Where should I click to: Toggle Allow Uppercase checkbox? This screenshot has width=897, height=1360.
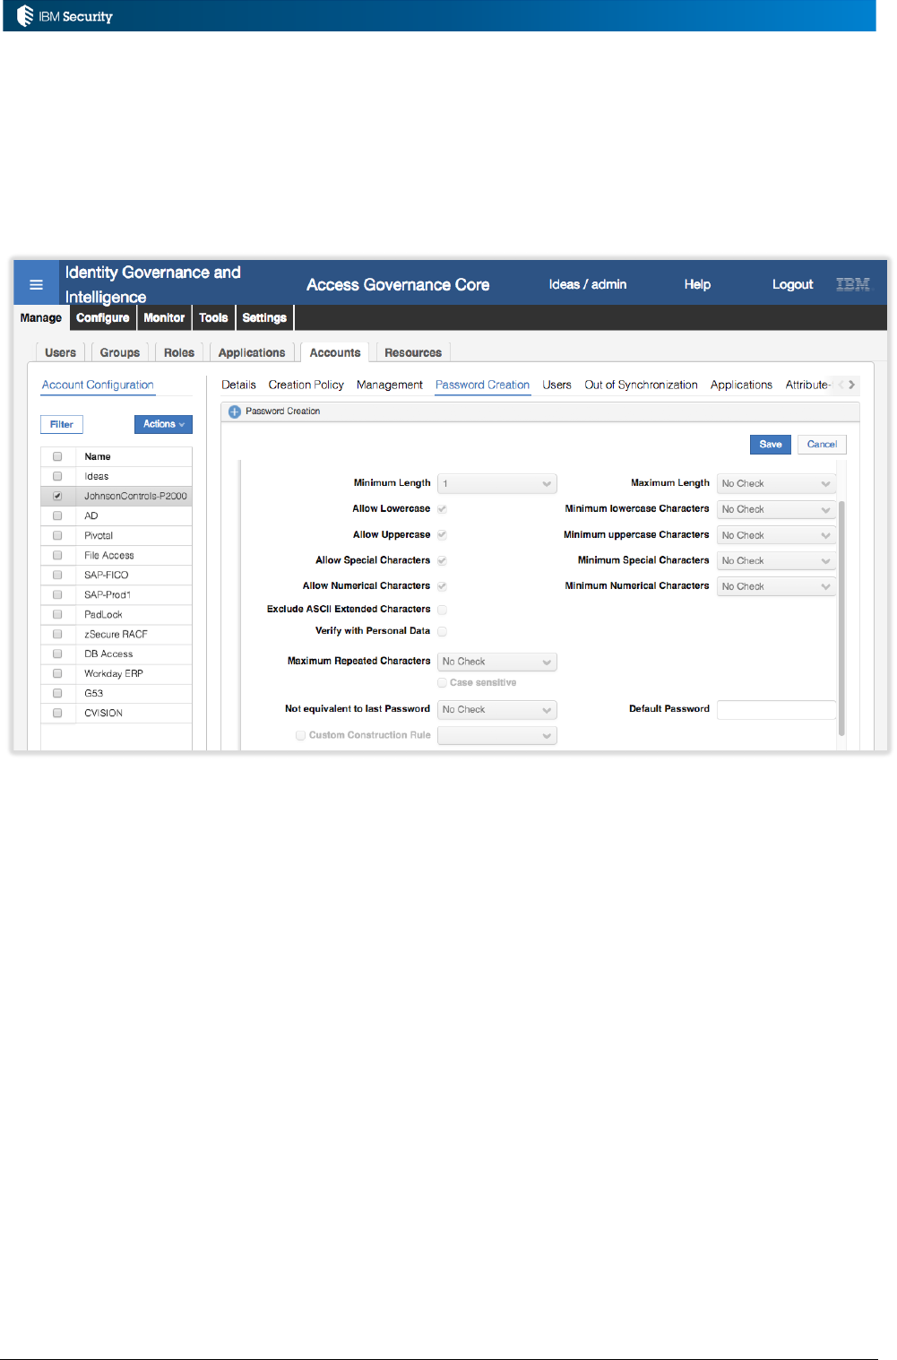point(442,535)
